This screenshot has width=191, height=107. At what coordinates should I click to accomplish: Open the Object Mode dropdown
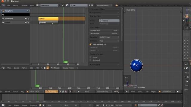pyautogui.click(x=167, y=92)
